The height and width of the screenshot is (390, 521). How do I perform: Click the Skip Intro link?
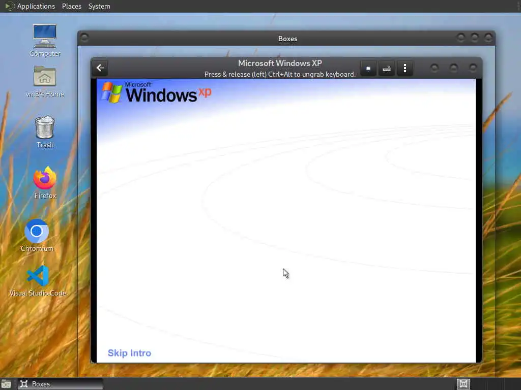click(129, 353)
